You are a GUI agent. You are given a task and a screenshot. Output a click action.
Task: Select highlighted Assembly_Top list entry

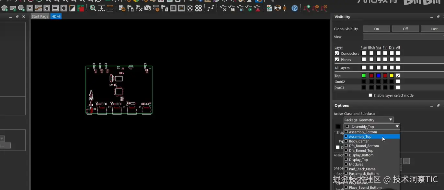pos(372,137)
